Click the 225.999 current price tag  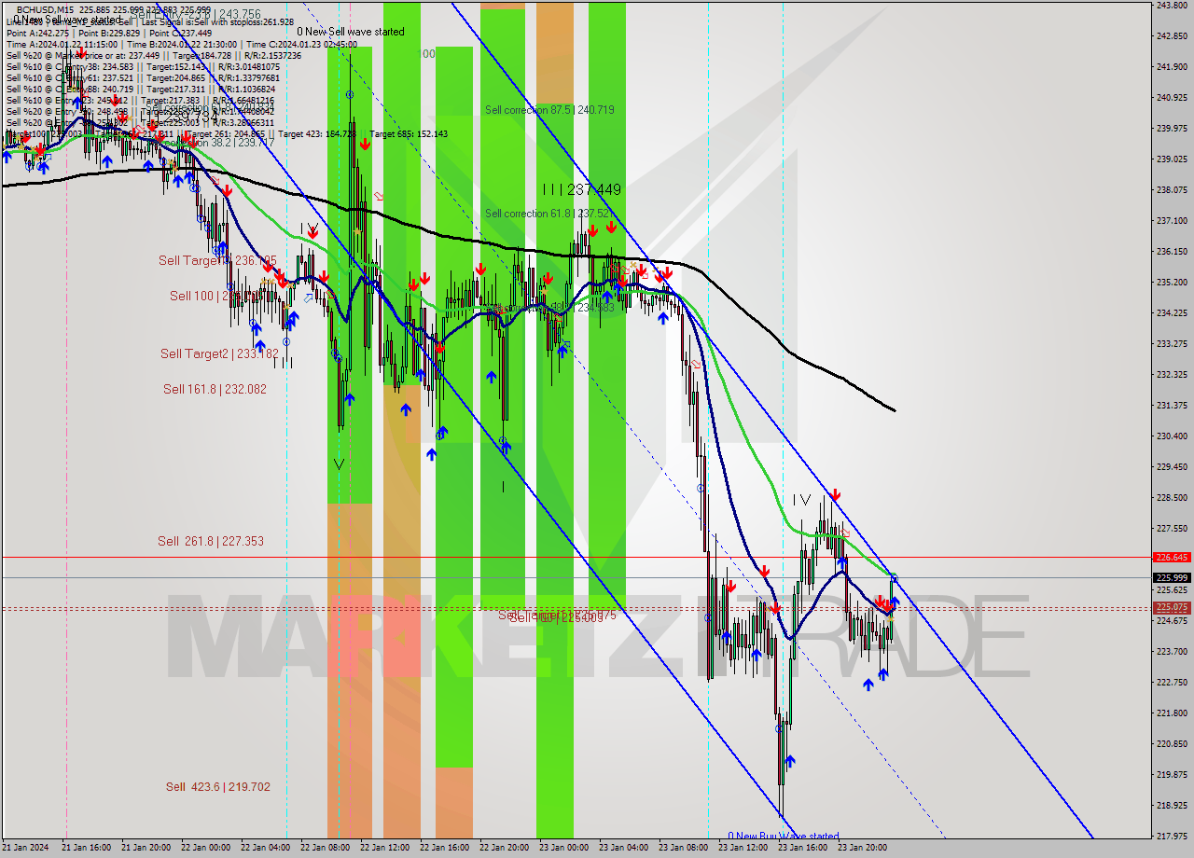pos(1172,577)
